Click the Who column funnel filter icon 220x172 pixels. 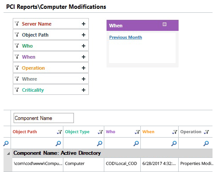(x=137, y=132)
